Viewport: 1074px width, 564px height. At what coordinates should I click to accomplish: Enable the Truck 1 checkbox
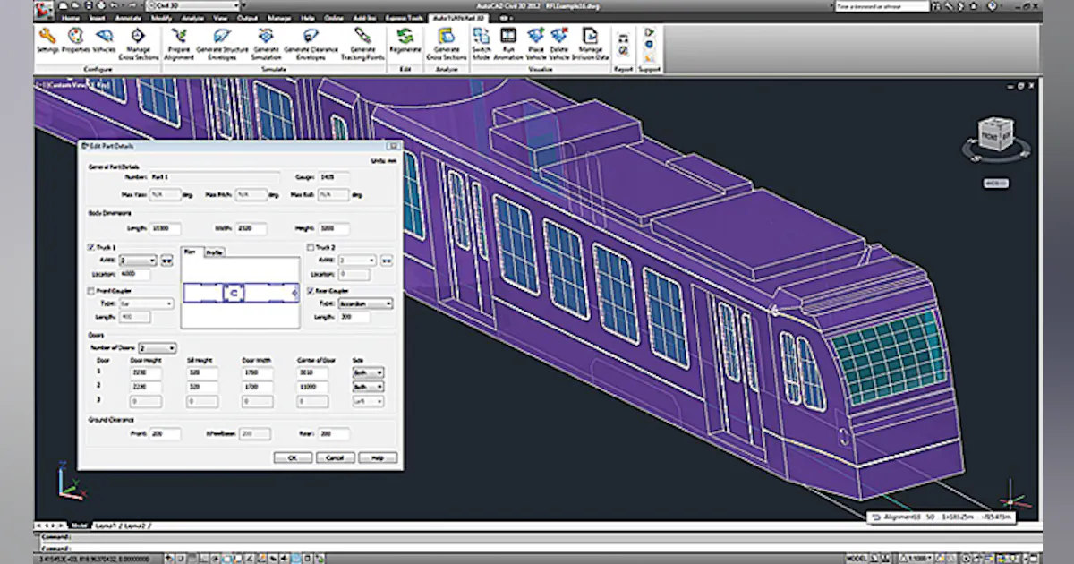(91, 247)
